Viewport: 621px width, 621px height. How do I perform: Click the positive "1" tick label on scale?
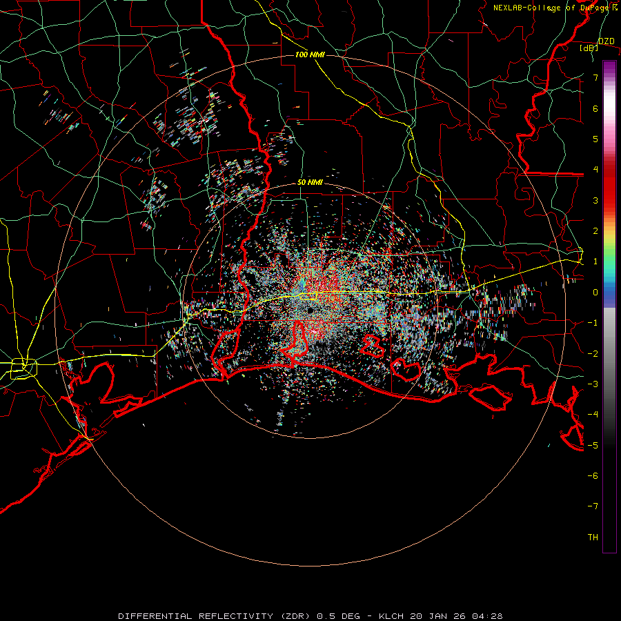pyautogui.click(x=595, y=262)
